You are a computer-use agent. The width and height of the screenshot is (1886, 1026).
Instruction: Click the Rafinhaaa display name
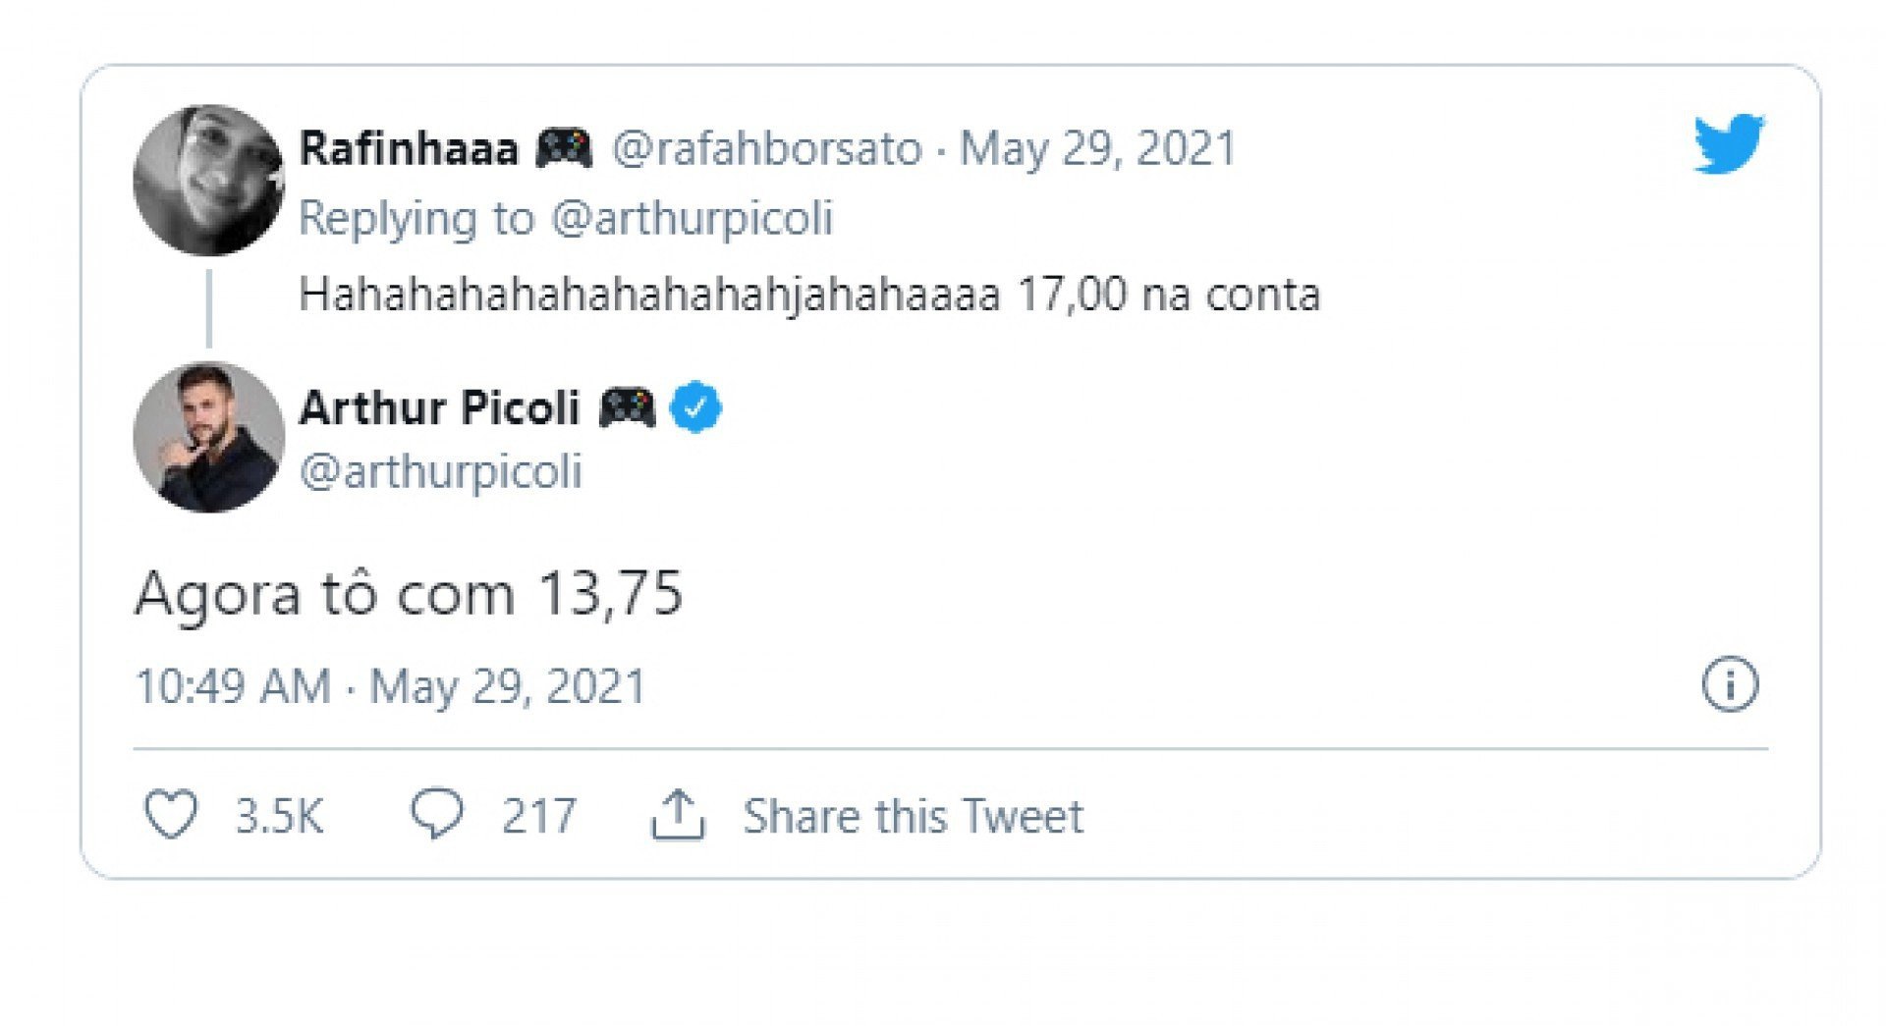tap(409, 149)
